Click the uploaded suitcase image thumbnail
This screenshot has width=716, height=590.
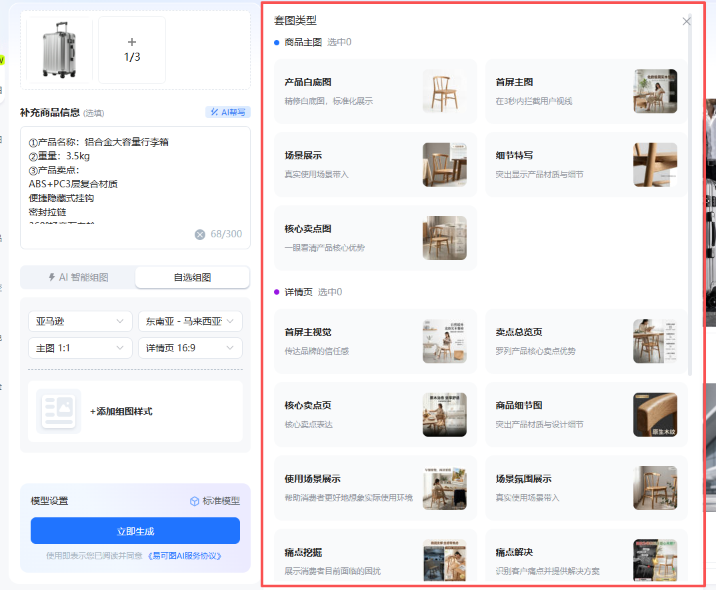[x=59, y=50]
